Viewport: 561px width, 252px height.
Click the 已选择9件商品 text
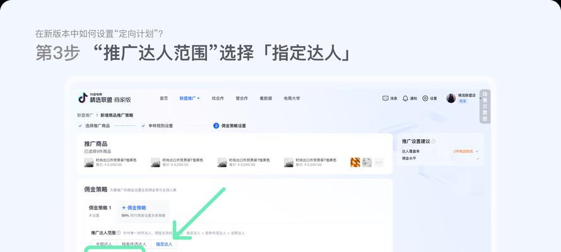tap(98, 151)
